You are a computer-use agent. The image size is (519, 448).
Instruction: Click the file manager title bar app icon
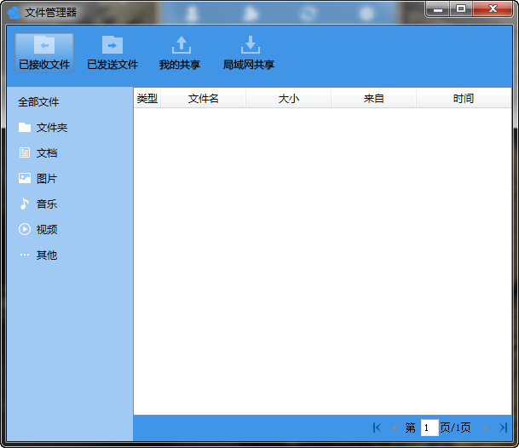point(14,12)
